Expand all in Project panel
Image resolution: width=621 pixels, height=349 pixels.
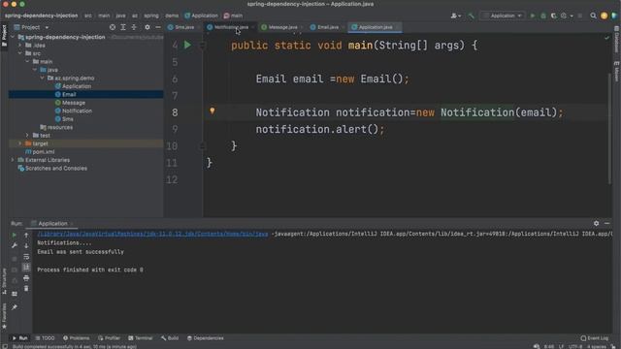point(123,27)
